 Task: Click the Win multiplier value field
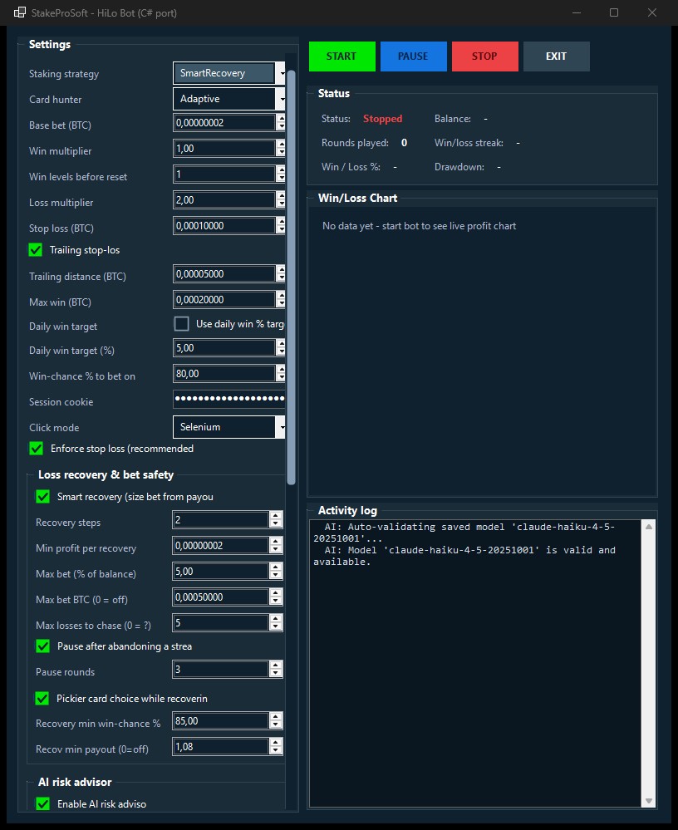(224, 149)
